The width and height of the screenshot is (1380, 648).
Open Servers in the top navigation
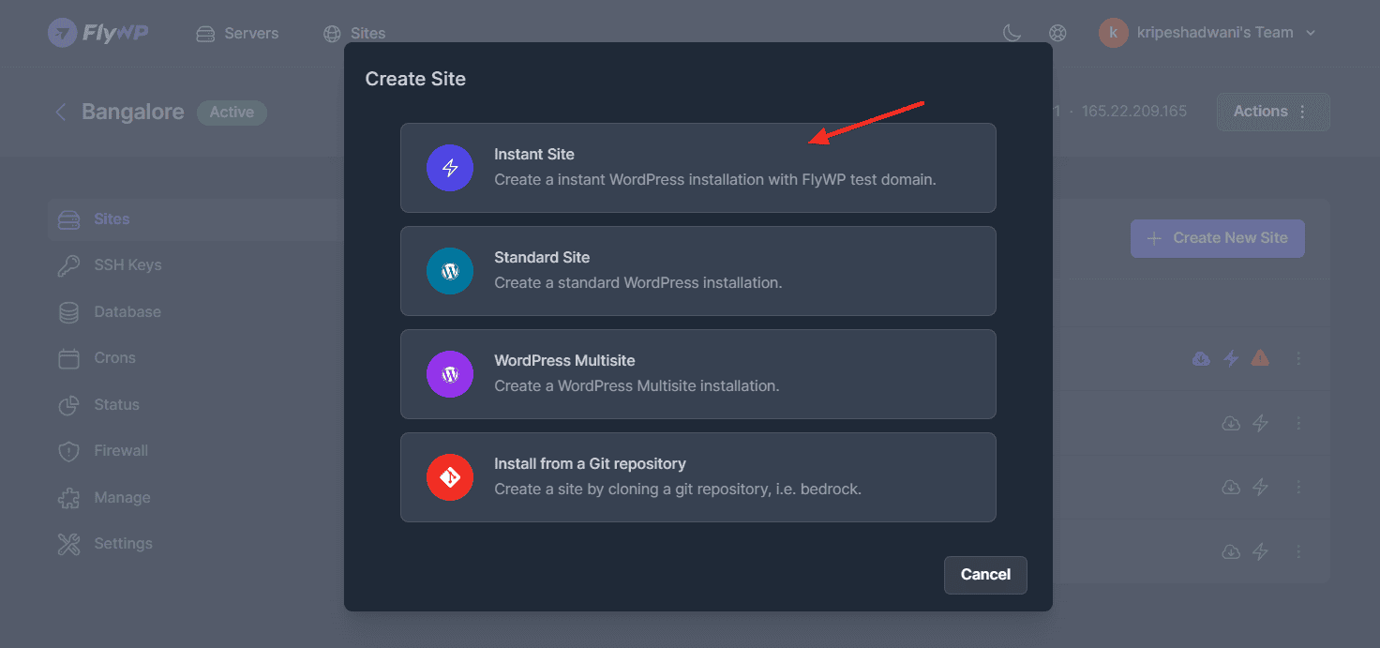237,34
